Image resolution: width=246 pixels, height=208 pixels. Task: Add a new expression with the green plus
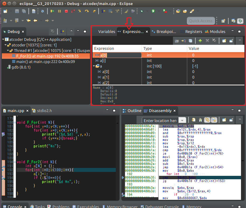pyautogui.click(x=200, y=41)
